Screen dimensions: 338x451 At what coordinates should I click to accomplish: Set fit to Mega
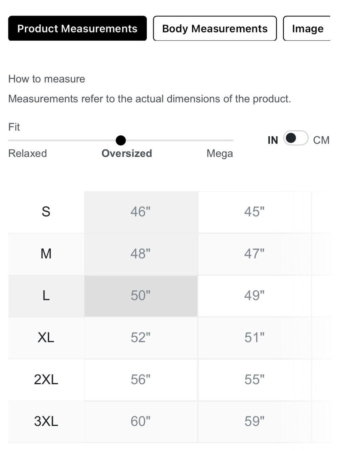(x=220, y=154)
